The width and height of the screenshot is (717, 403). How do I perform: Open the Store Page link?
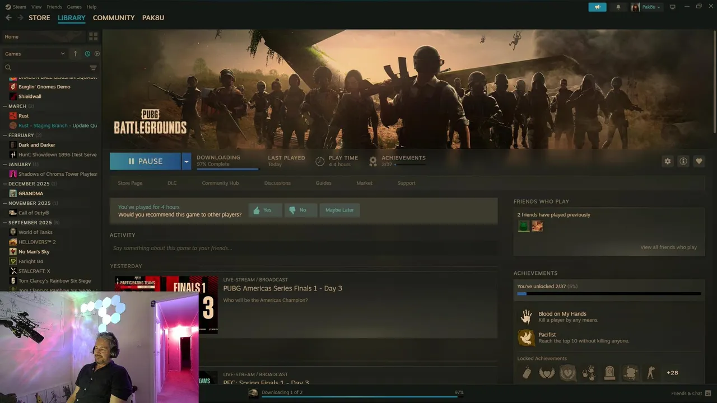(x=130, y=183)
